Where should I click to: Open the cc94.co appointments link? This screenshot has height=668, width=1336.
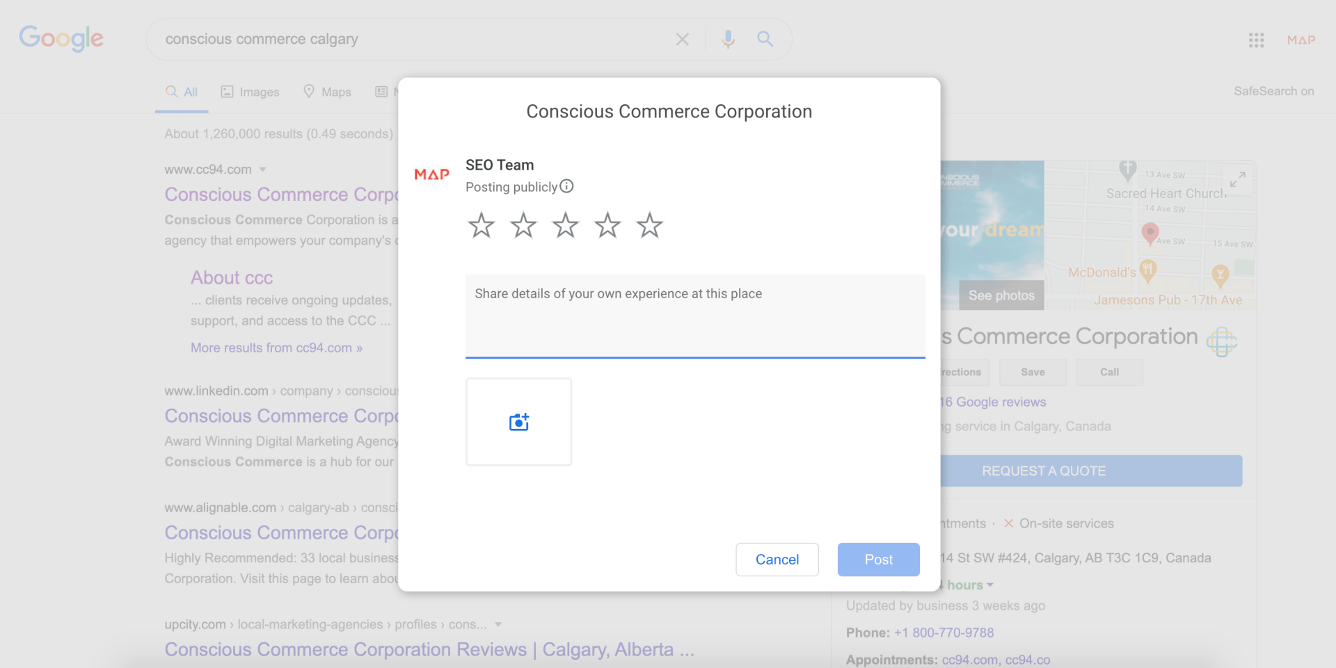(1028, 660)
